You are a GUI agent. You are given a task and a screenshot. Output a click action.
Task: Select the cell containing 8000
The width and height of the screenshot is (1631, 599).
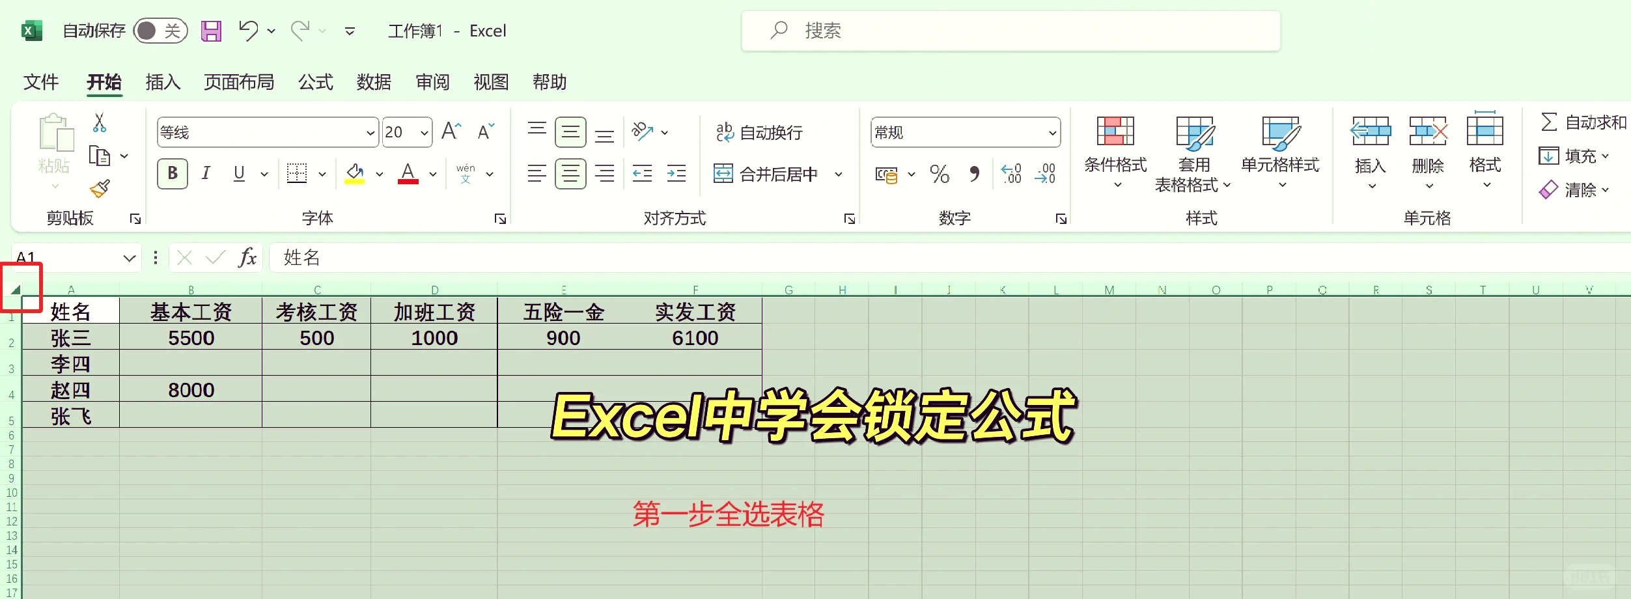coord(191,389)
